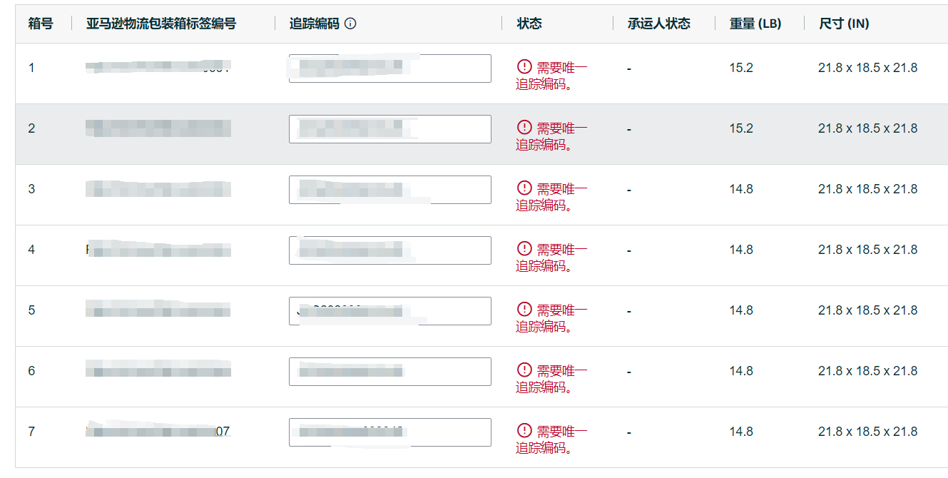Click the red warning icon in box 6 row
948x478 pixels.
(524, 370)
